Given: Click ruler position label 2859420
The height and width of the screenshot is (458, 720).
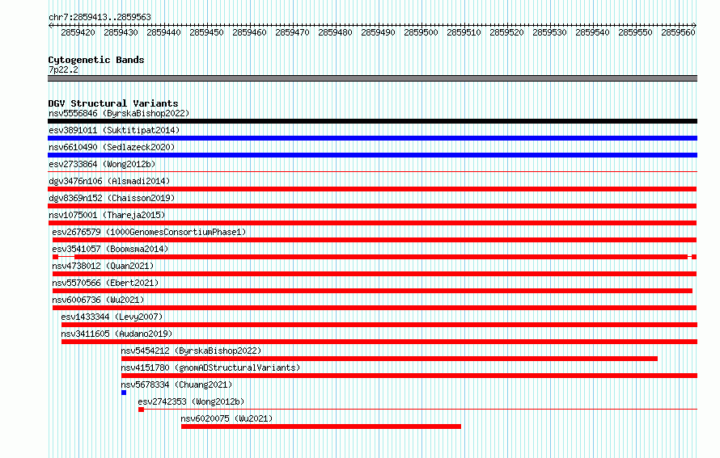Looking at the screenshot, I should pyautogui.click(x=78, y=32).
